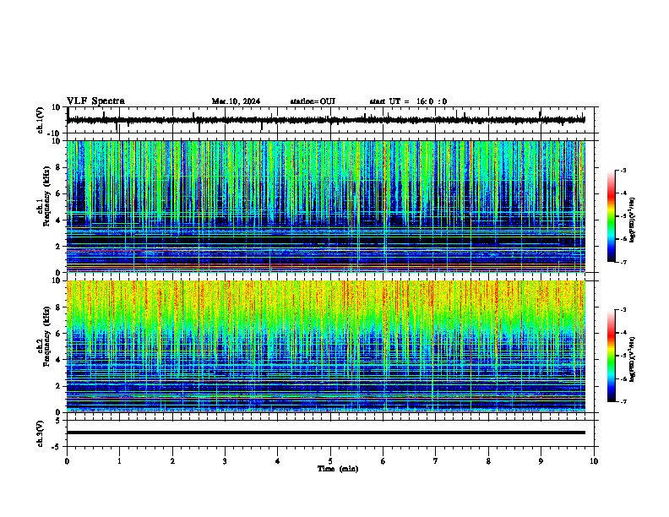Click the ch.1 spectrogram plot area
The image size is (669, 517).
pyautogui.click(x=326, y=206)
